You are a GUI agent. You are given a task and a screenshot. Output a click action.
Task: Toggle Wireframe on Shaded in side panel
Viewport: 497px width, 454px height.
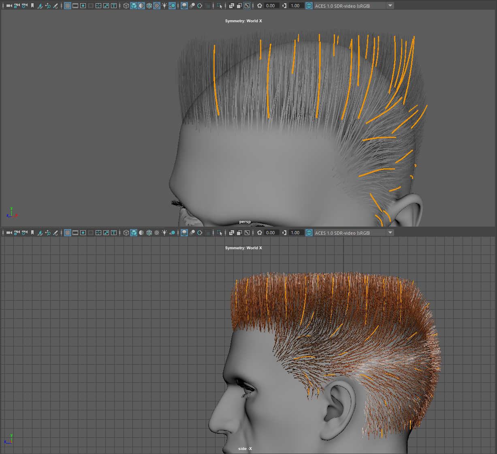coord(149,233)
